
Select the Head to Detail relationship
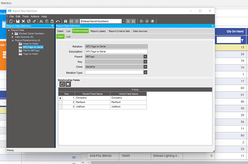31,44
